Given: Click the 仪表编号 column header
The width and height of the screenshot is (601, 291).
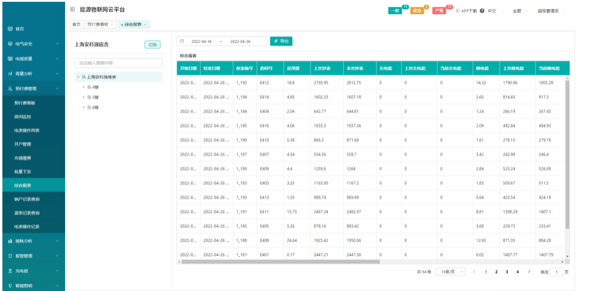Looking at the screenshot, I should 245,68.
